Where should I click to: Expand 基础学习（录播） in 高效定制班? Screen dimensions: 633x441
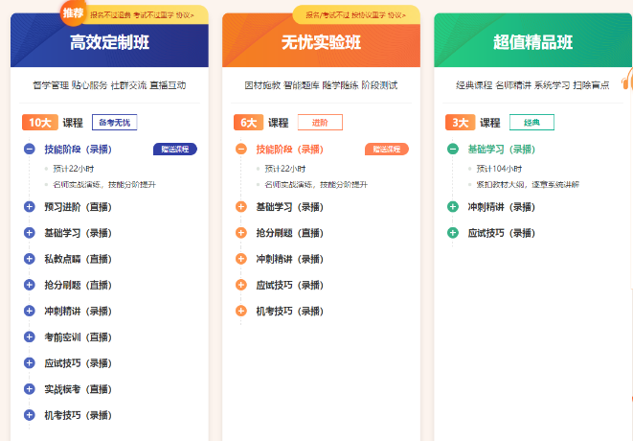[x=29, y=233]
